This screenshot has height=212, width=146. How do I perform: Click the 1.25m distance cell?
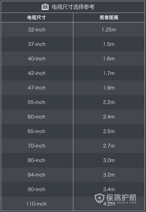[x=109, y=30]
